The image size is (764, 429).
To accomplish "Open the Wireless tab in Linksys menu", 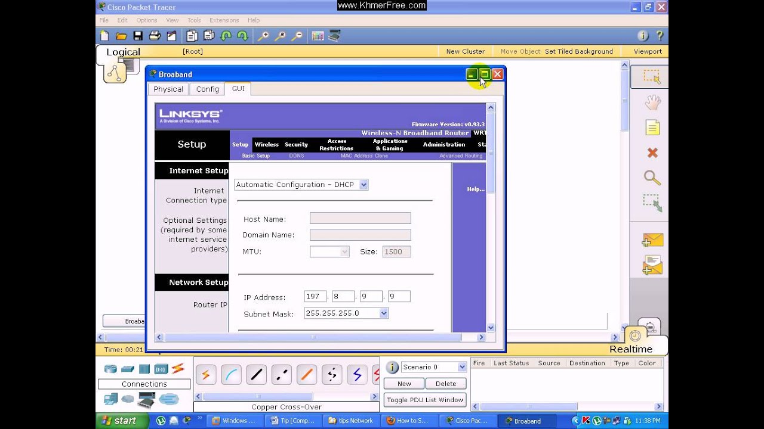I will click(266, 144).
